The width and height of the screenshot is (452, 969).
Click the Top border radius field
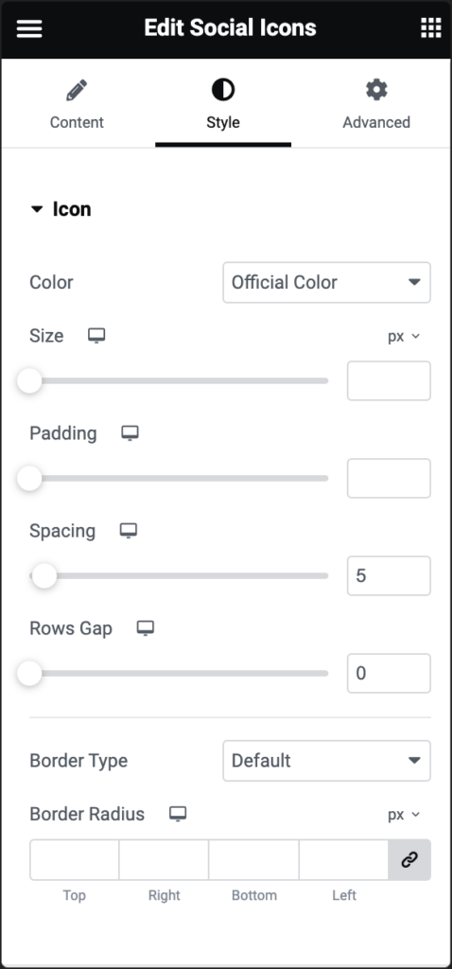[x=74, y=859]
